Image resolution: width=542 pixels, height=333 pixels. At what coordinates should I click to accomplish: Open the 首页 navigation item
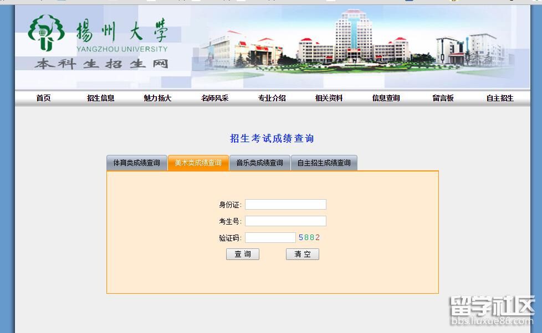44,98
